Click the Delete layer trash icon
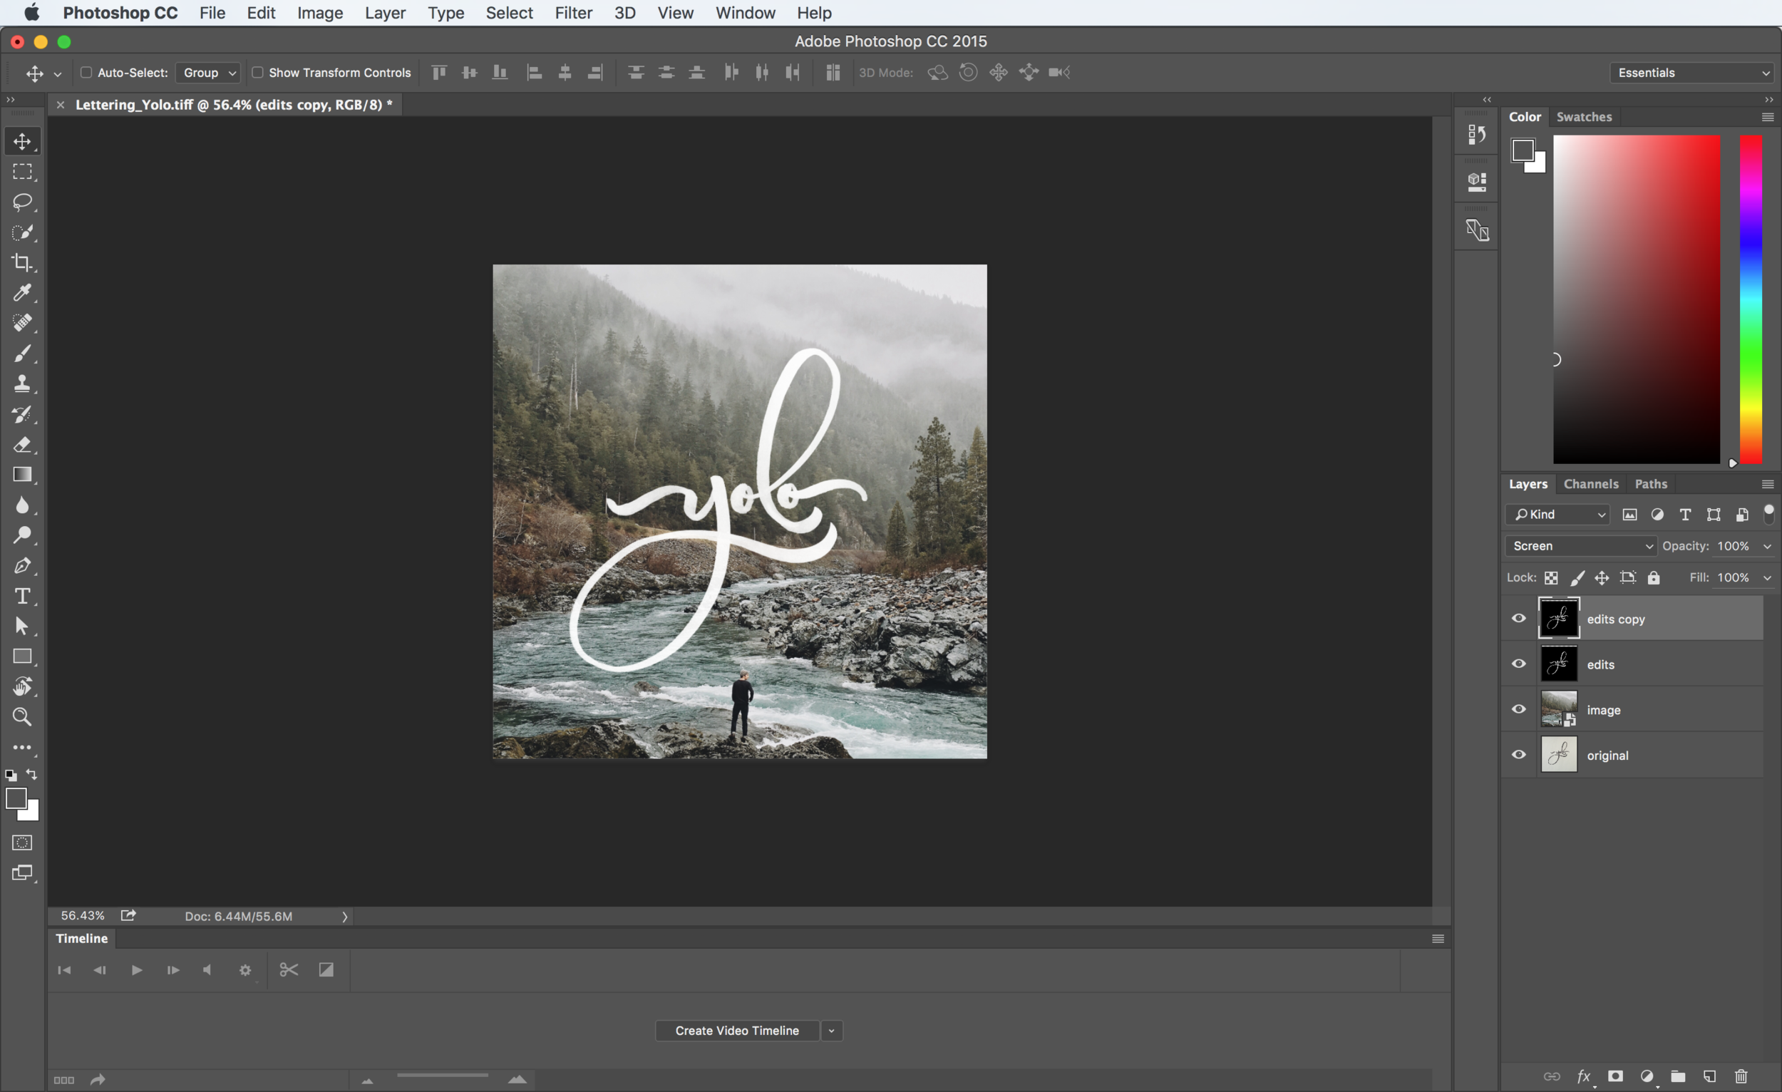The image size is (1782, 1092). coord(1741,1076)
